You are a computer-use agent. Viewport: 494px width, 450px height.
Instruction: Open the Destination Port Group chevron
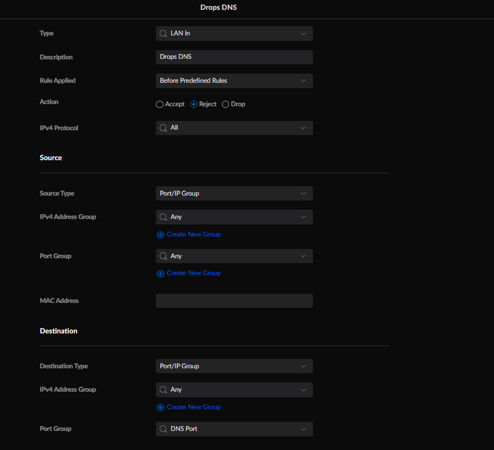tap(303, 429)
